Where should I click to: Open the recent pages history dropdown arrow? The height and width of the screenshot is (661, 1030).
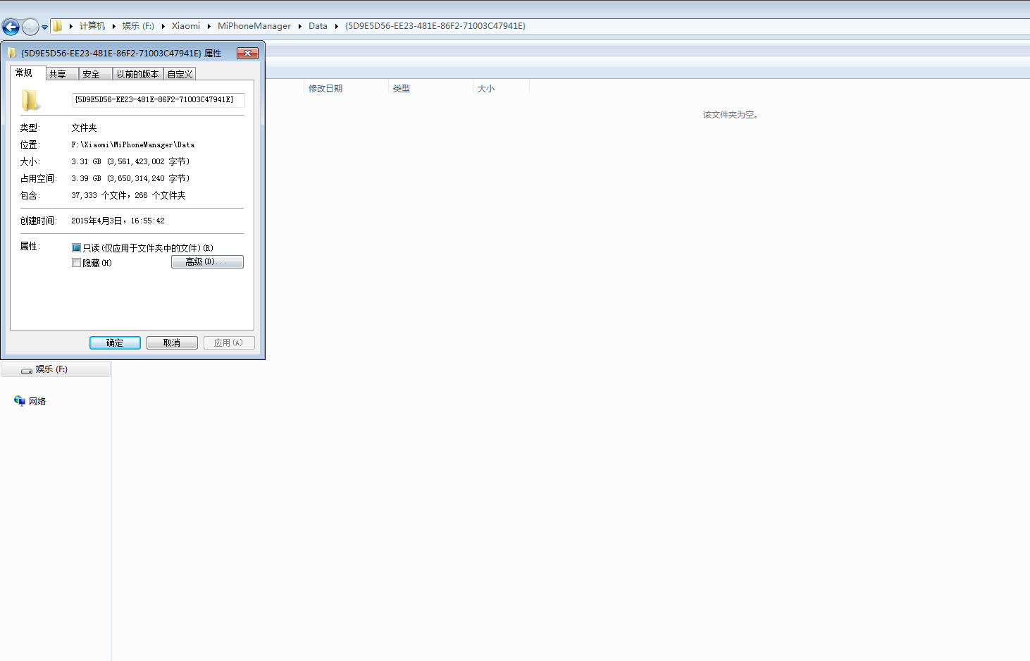44,27
